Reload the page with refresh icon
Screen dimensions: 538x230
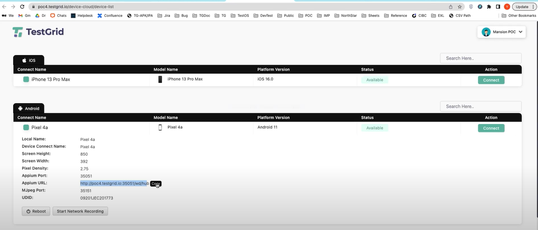(23, 7)
